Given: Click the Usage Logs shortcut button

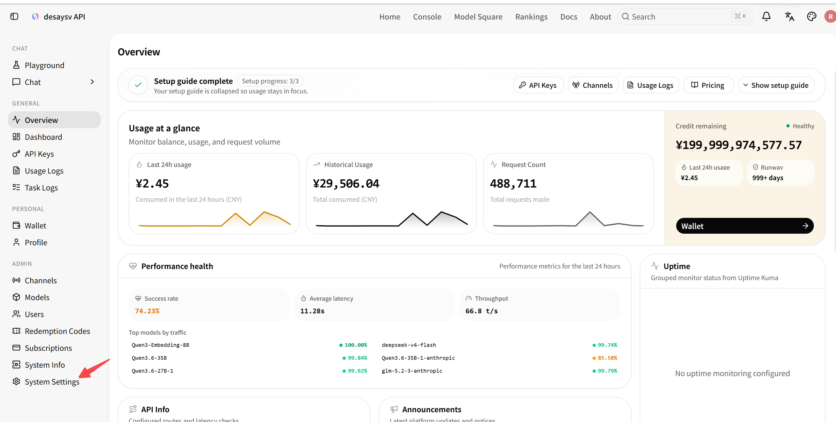Looking at the screenshot, I should [x=651, y=85].
